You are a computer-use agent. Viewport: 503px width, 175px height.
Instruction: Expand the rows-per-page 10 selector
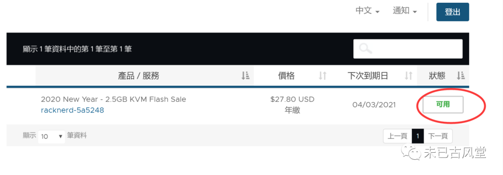tap(51, 136)
